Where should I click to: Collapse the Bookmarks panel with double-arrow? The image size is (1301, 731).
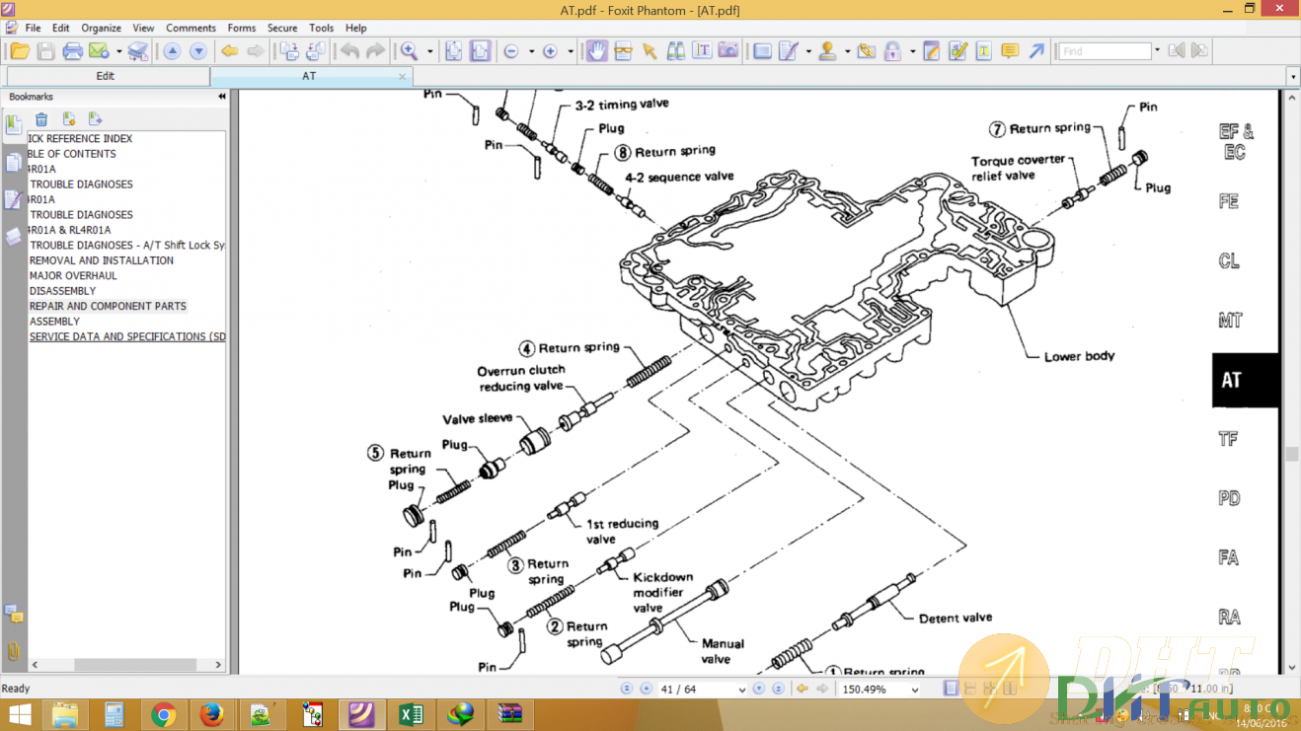222,97
